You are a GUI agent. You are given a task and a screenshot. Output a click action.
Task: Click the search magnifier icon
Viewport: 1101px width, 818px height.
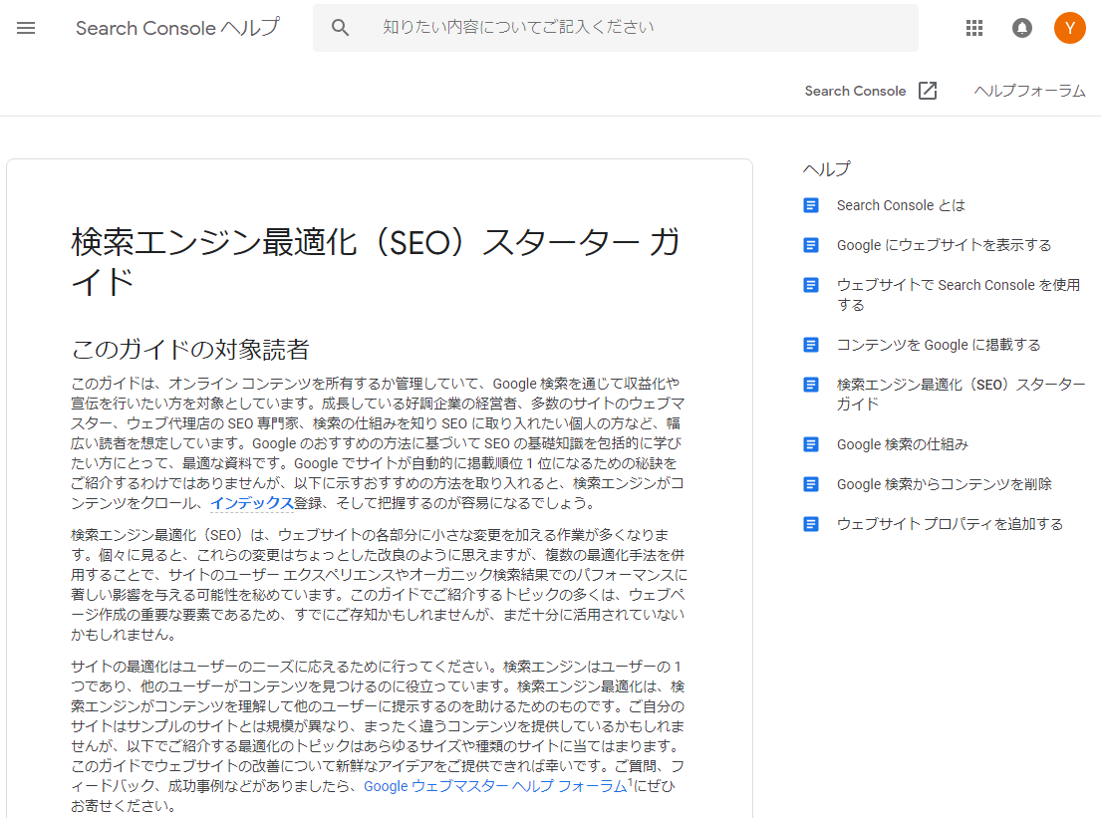click(x=340, y=27)
